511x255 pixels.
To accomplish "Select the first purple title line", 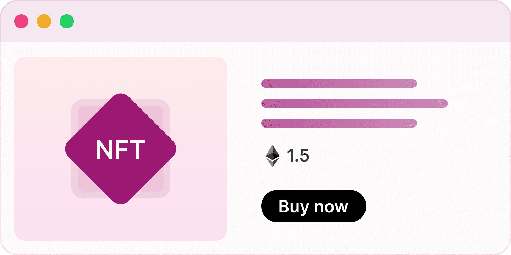I will coord(339,84).
